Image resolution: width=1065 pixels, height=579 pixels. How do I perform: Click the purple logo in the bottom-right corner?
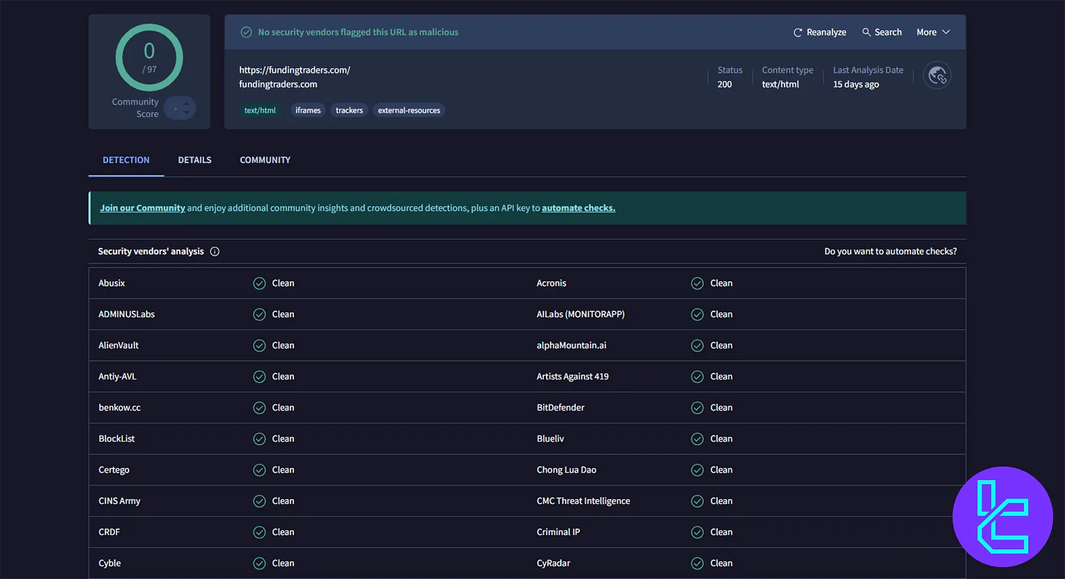pos(1002,516)
